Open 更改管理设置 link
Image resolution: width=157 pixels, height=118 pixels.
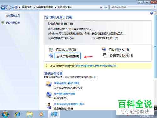point(13,23)
